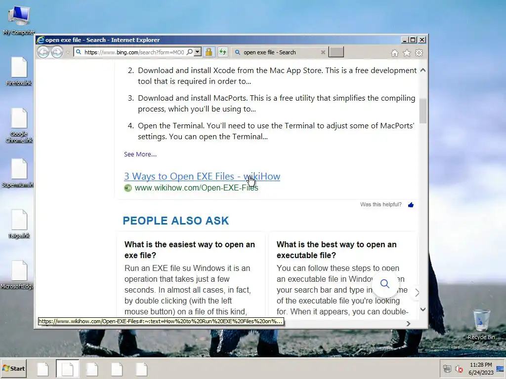
Task: Click the Show Desktop icon at taskbar end
Action: (501, 369)
